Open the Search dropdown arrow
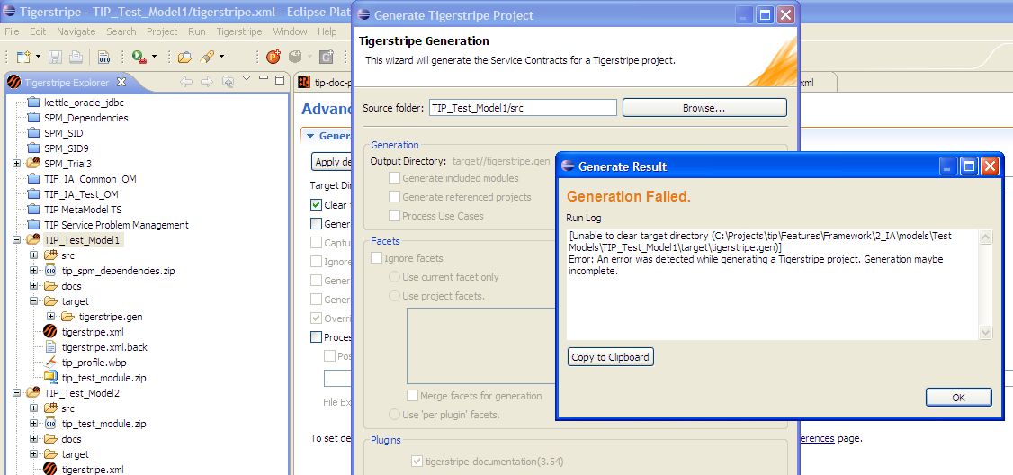Viewport: 1013px width, 475px height. (x=221, y=57)
